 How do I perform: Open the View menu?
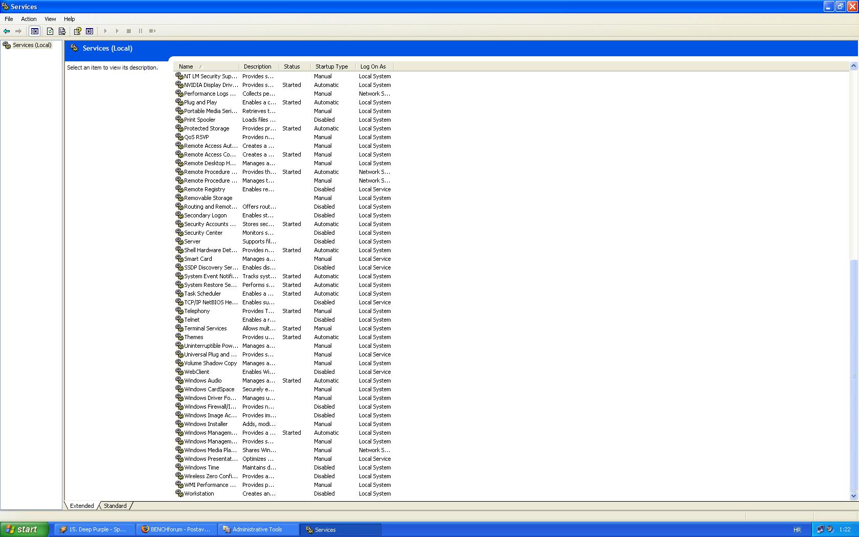point(50,19)
